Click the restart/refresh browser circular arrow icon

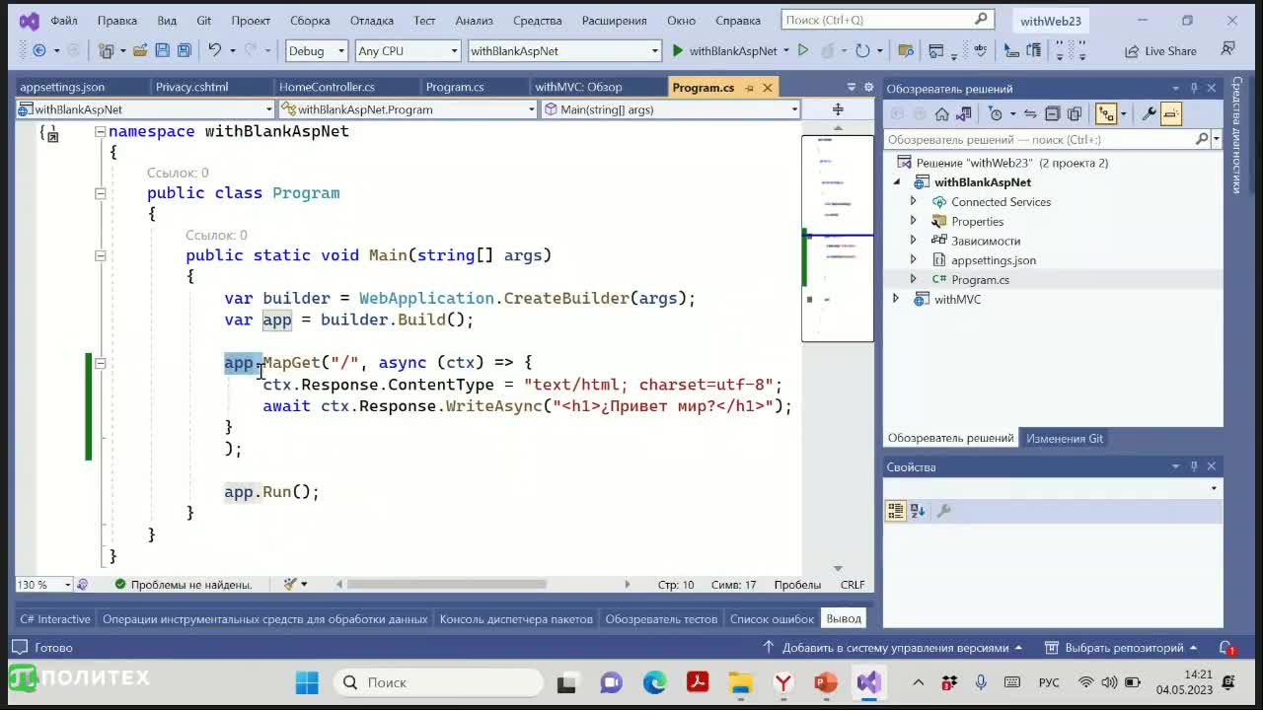click(862, 50)
